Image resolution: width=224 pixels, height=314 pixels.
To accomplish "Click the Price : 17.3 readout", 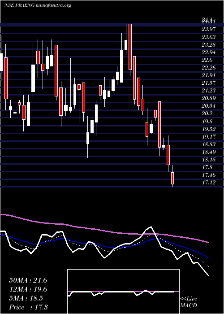I will tap(28, 307).
